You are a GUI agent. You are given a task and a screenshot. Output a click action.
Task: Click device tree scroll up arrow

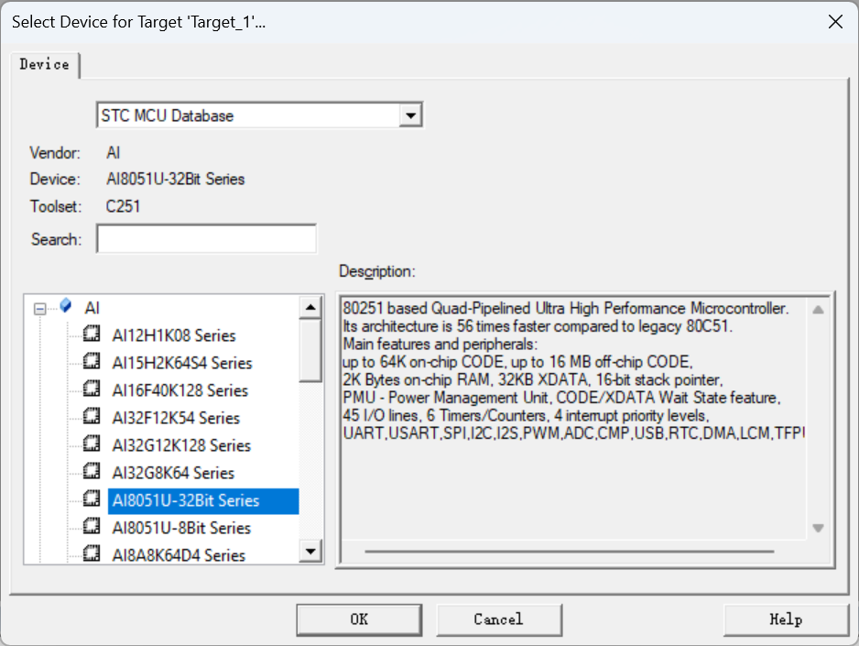tap(310, 307)
